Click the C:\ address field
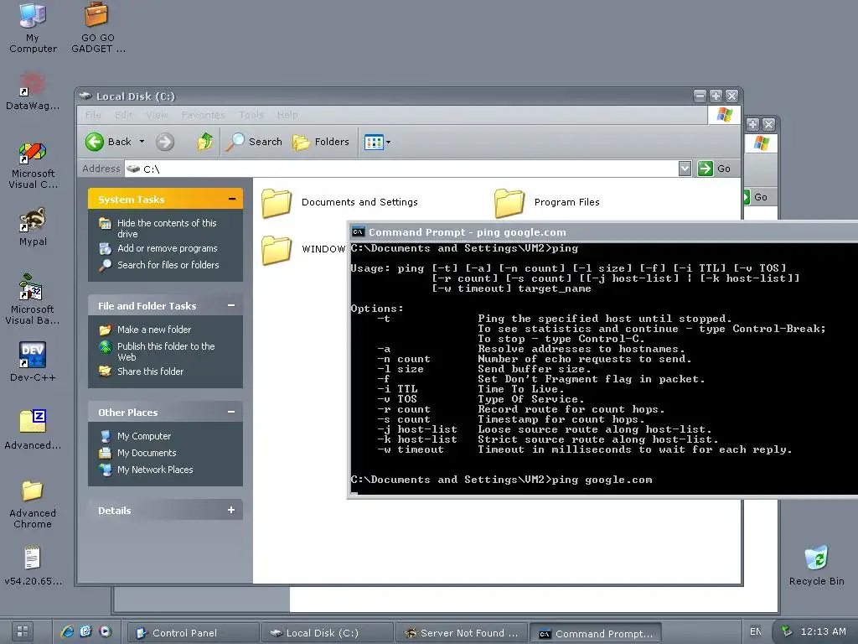 (402, 169)
